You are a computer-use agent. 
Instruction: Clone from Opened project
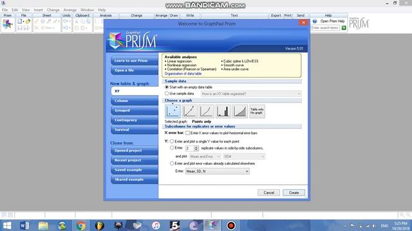point(135,151)
